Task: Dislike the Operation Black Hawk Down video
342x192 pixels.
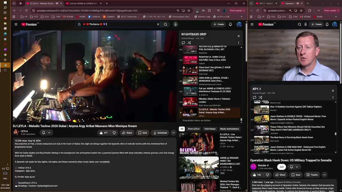Action: coord(267,175)
